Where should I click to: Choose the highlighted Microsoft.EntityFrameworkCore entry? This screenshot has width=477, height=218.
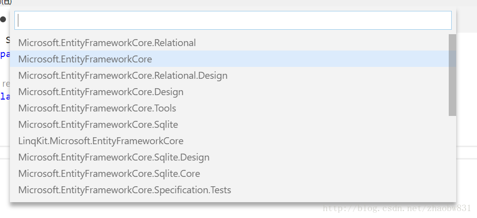click(x=85, y=59)
